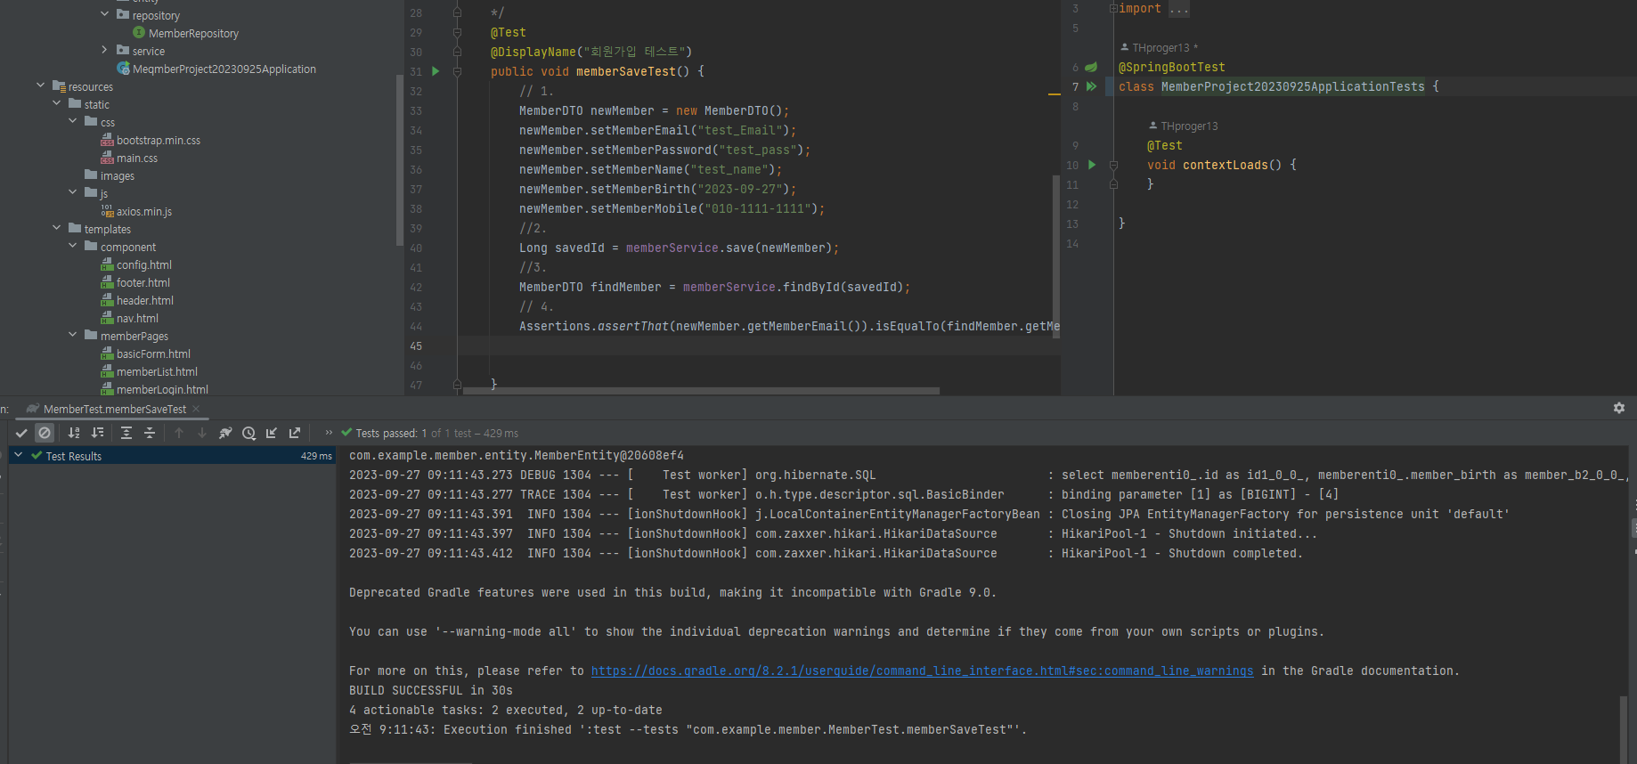Toggle Sort by Duration in test toolbar
Image resolution: width=1637 pixels, height=764 pixels.
97,434
